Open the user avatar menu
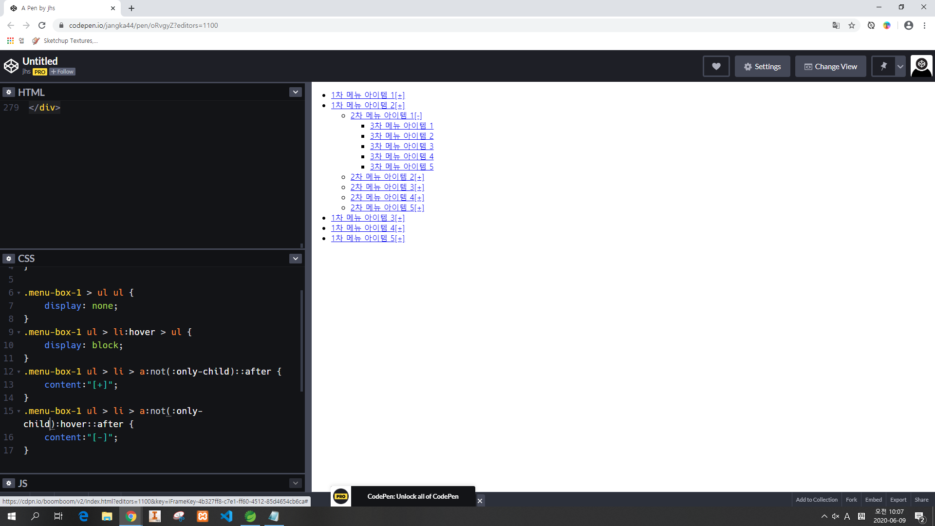This screenshot has height=526, width=935. pos(921,66)
